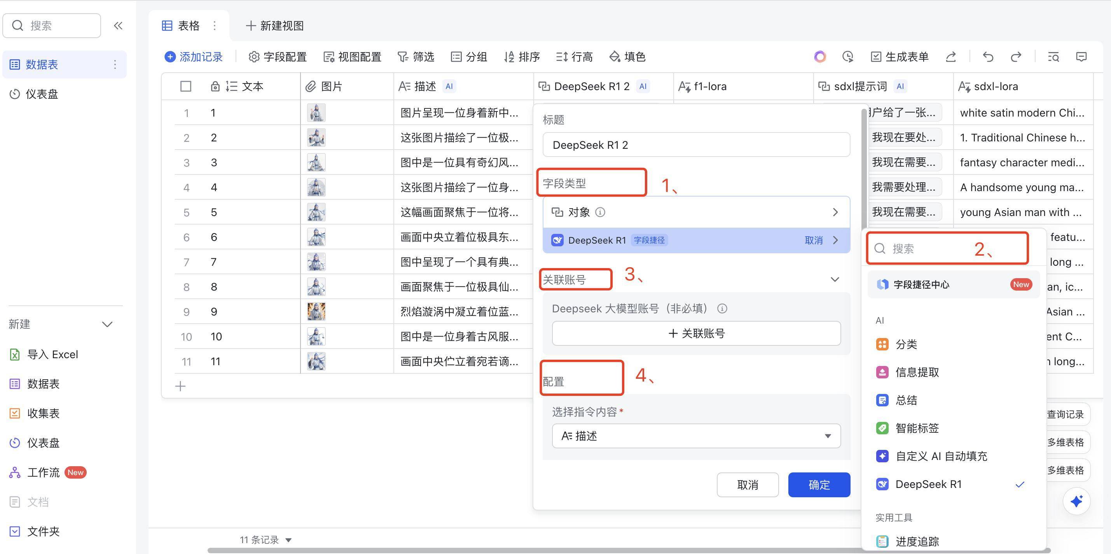Click the + 关联账号 button
The height and width of the screenshot is (554, 1111).
tap(696, 333)
